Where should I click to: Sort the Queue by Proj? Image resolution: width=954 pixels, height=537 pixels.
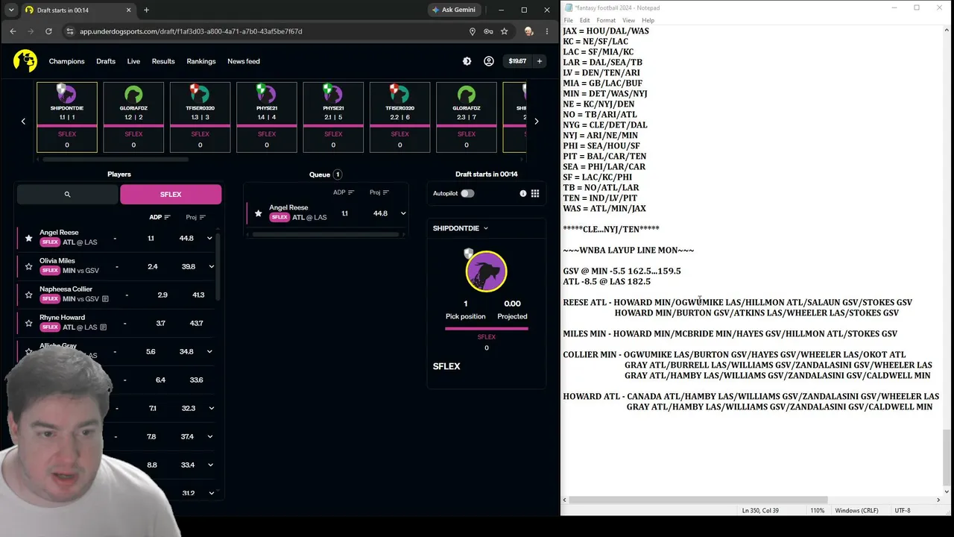(x=379, y=192)
